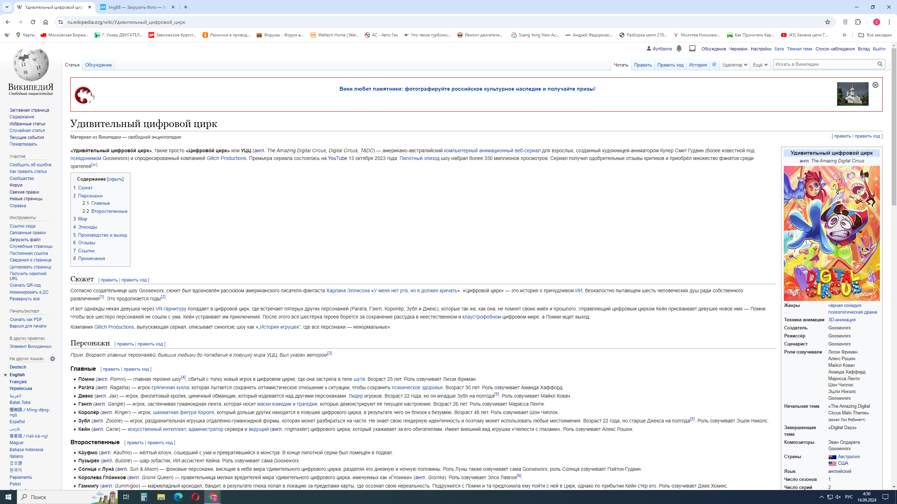Show hidden system tray icons
897x504 pixels.
[822, 497]
